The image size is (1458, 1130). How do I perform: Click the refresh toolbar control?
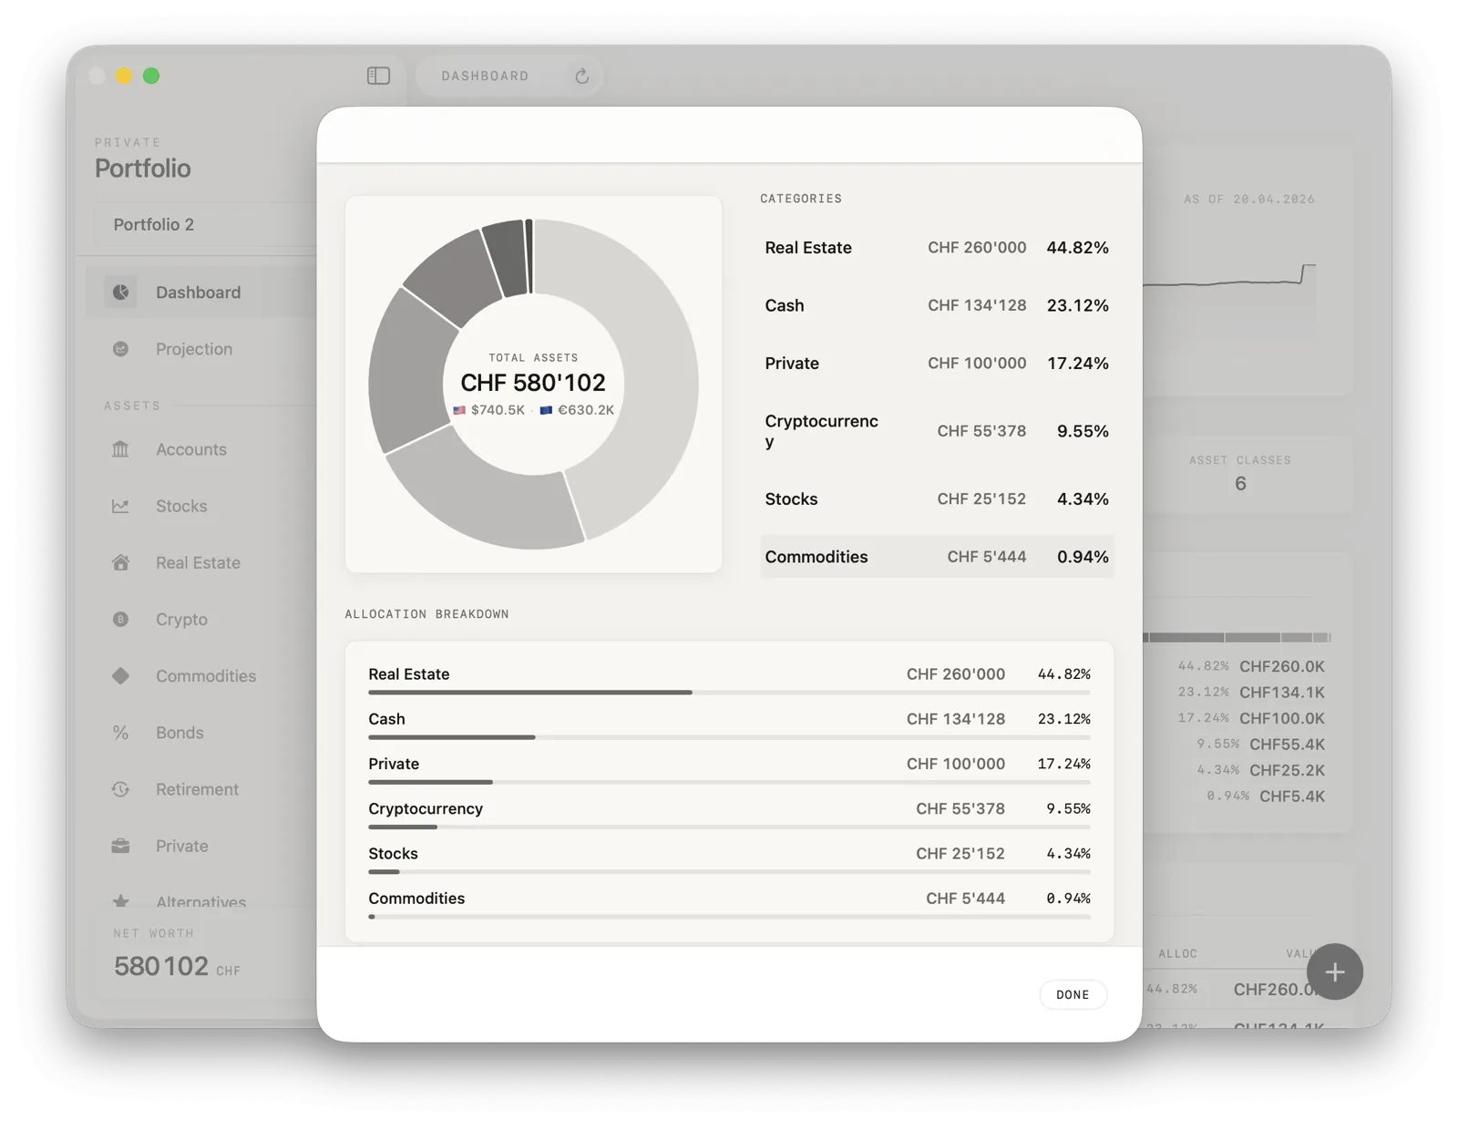pos(582,76)
